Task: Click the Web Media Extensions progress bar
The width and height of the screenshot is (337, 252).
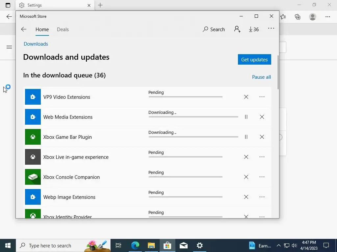Action: [x=194, y=117]
